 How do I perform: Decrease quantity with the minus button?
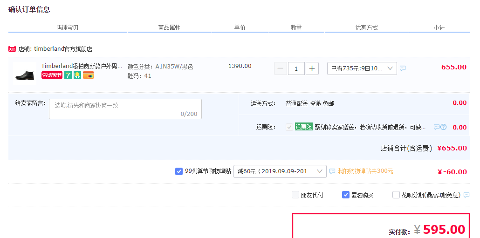(281, 68)
